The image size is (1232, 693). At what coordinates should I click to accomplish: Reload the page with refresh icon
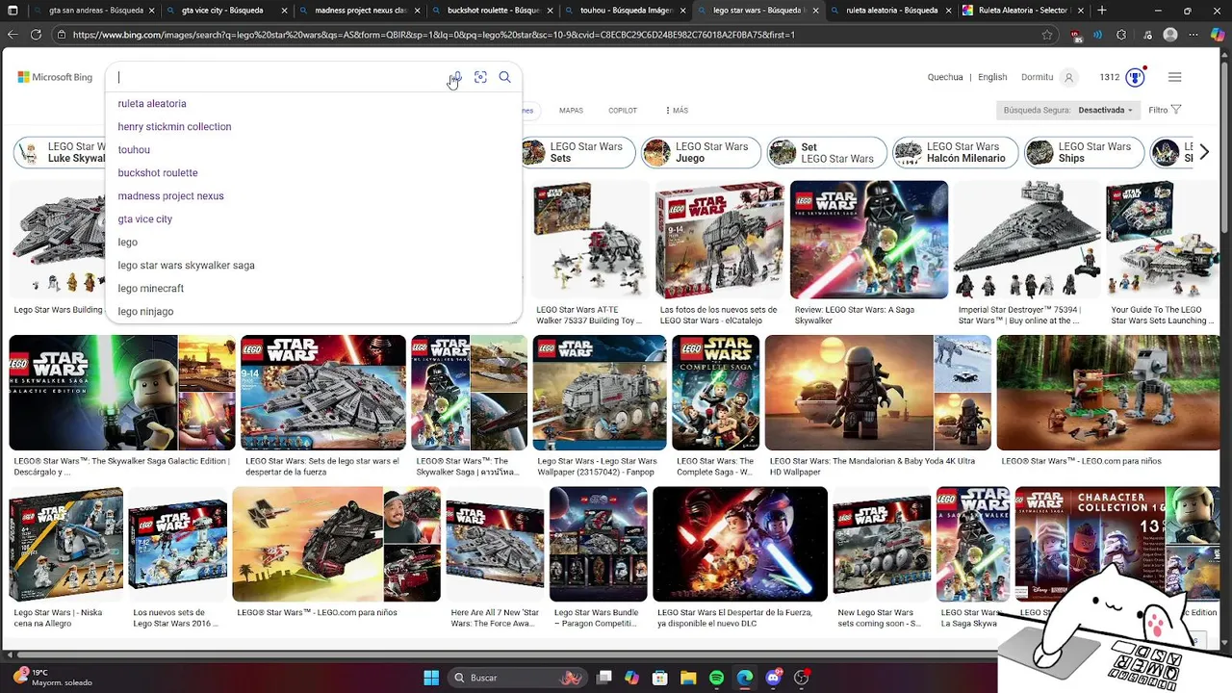[36, 35]
